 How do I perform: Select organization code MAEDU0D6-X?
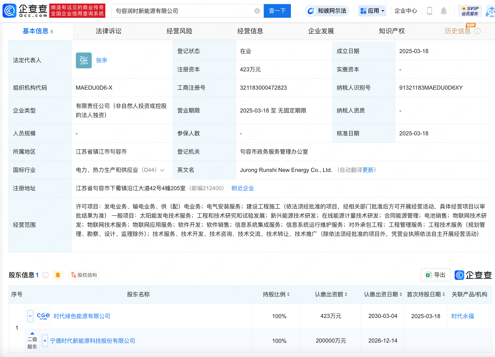click(94, 88)
